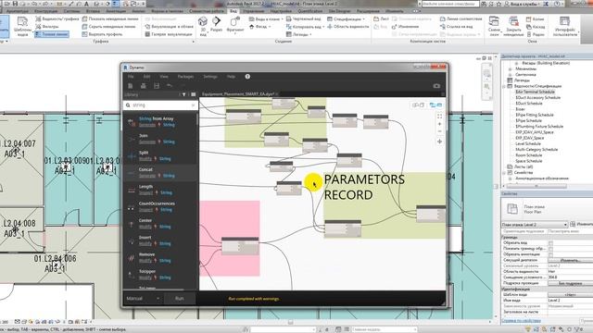Open Site Designer ribbon tab

click(339, 11)
